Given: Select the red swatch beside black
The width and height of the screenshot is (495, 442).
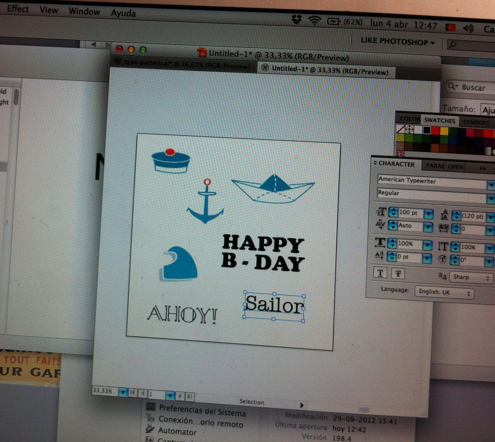Looking at the screenshot, I should (436, 130).
